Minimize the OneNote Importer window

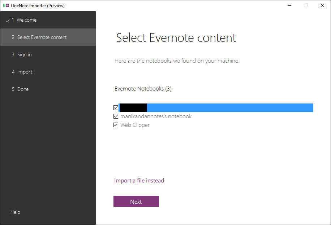pos(289,6)
